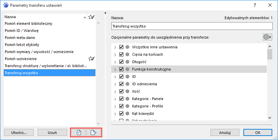Click the import settings icon button
278x140 pixels.
(x=79, y=133)
